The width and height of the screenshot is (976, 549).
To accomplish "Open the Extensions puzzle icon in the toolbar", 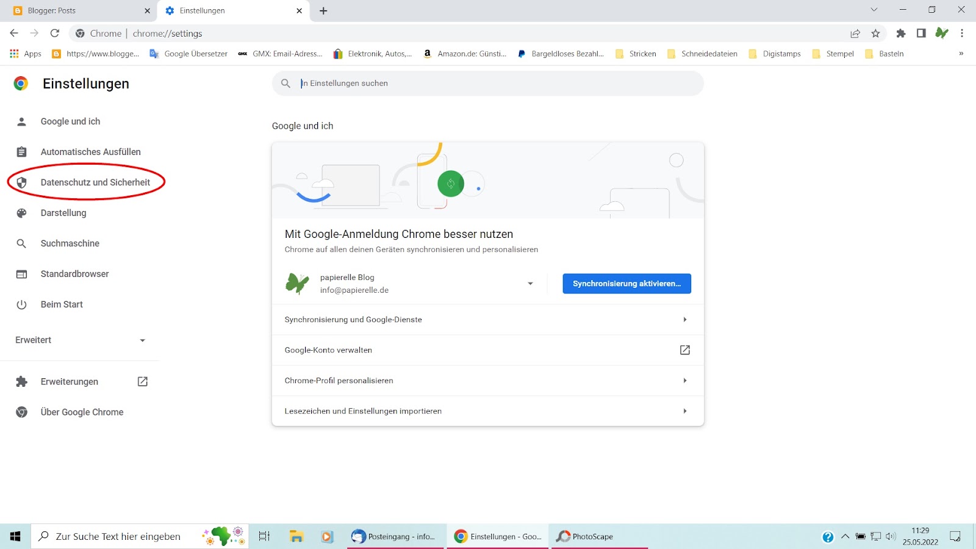I will coord(901,34).
